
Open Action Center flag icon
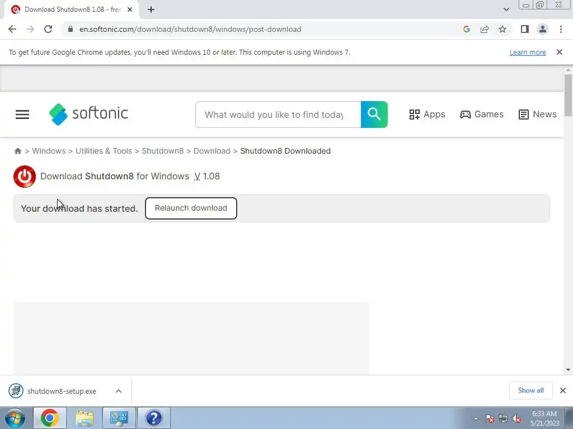tap(490, 419)
